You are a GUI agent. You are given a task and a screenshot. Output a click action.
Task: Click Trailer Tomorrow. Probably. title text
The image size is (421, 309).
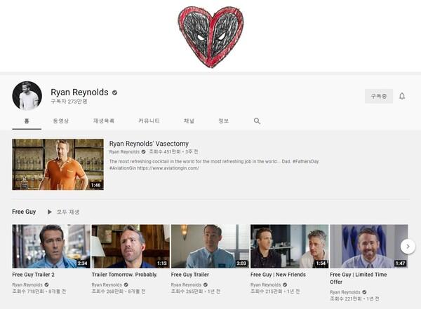coord(124,275)
